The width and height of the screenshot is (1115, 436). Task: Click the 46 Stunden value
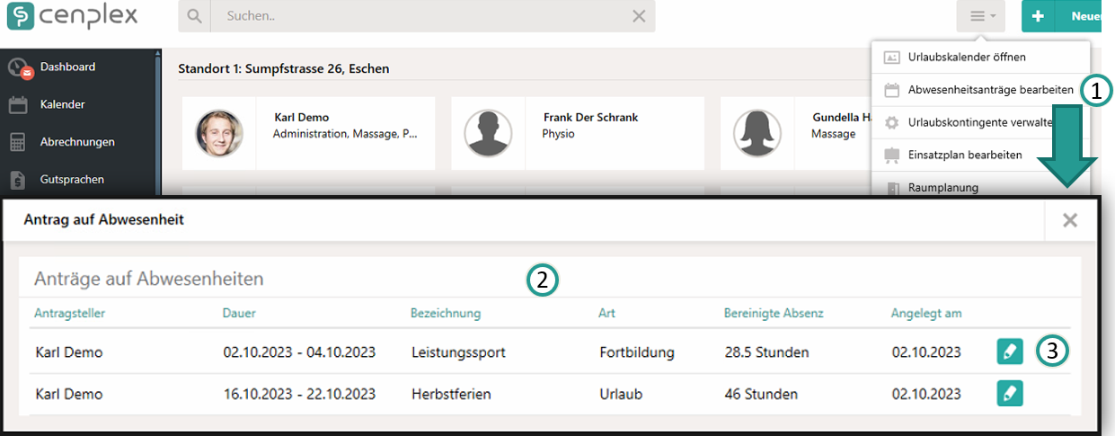[x=761, y=394]
